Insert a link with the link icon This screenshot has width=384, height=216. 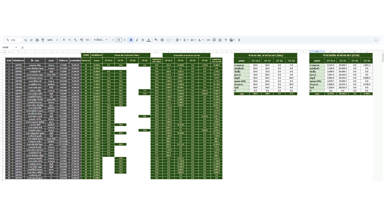208,40
